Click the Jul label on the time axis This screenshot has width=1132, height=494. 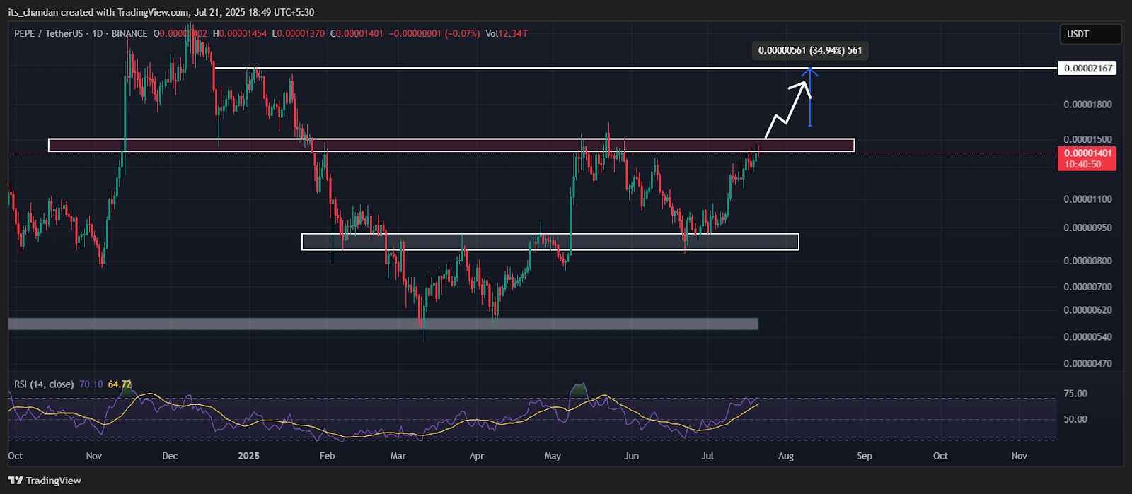[707, 456]
